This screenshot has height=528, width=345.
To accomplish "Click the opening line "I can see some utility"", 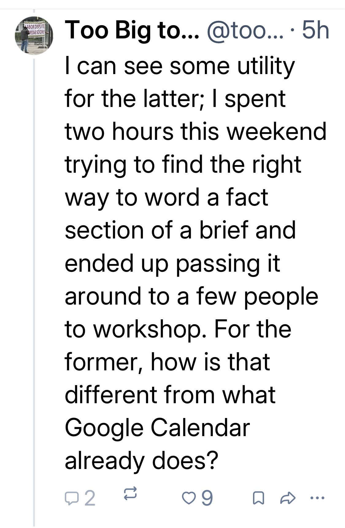I will pyautogui.click(x=180, y=66).
